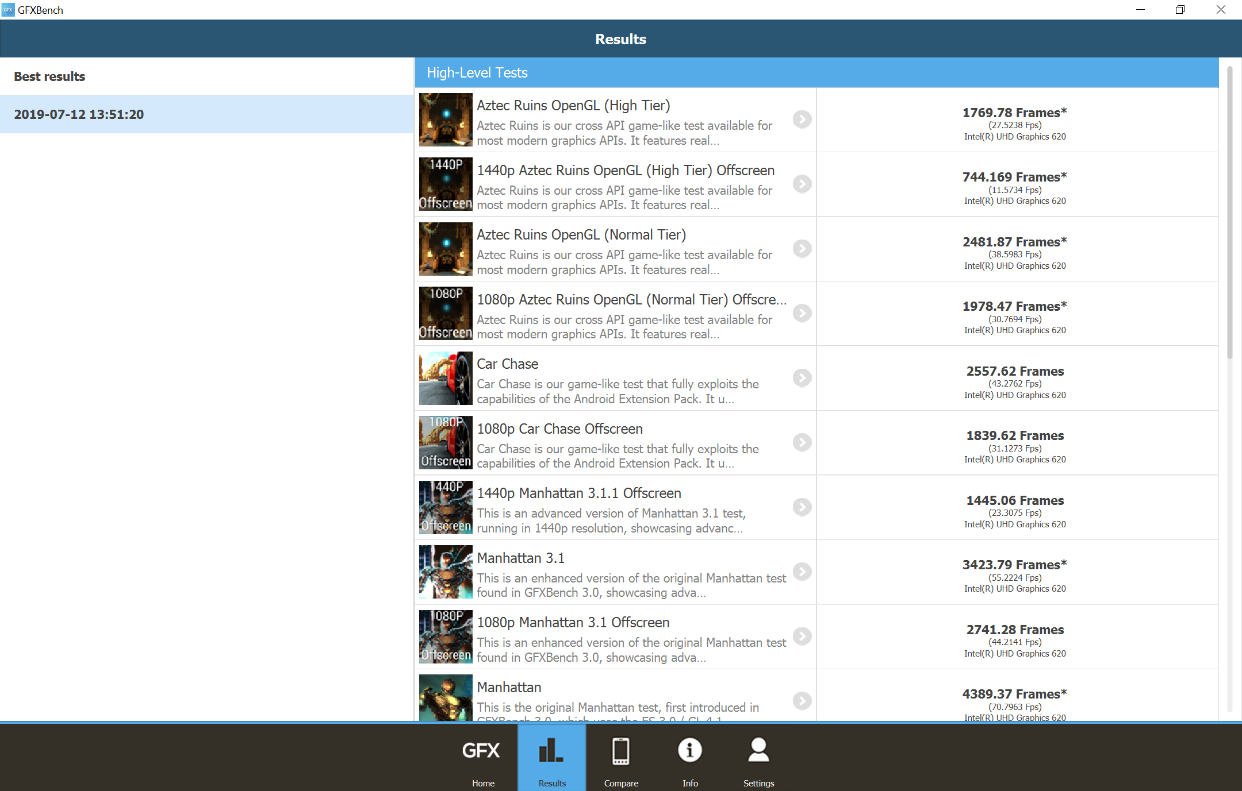This screenshot has width=1242, height=791.
Task: Click the 1080p Manhattan 3.1 Offscreen thumbnail
Action: (x=446, y=636)
